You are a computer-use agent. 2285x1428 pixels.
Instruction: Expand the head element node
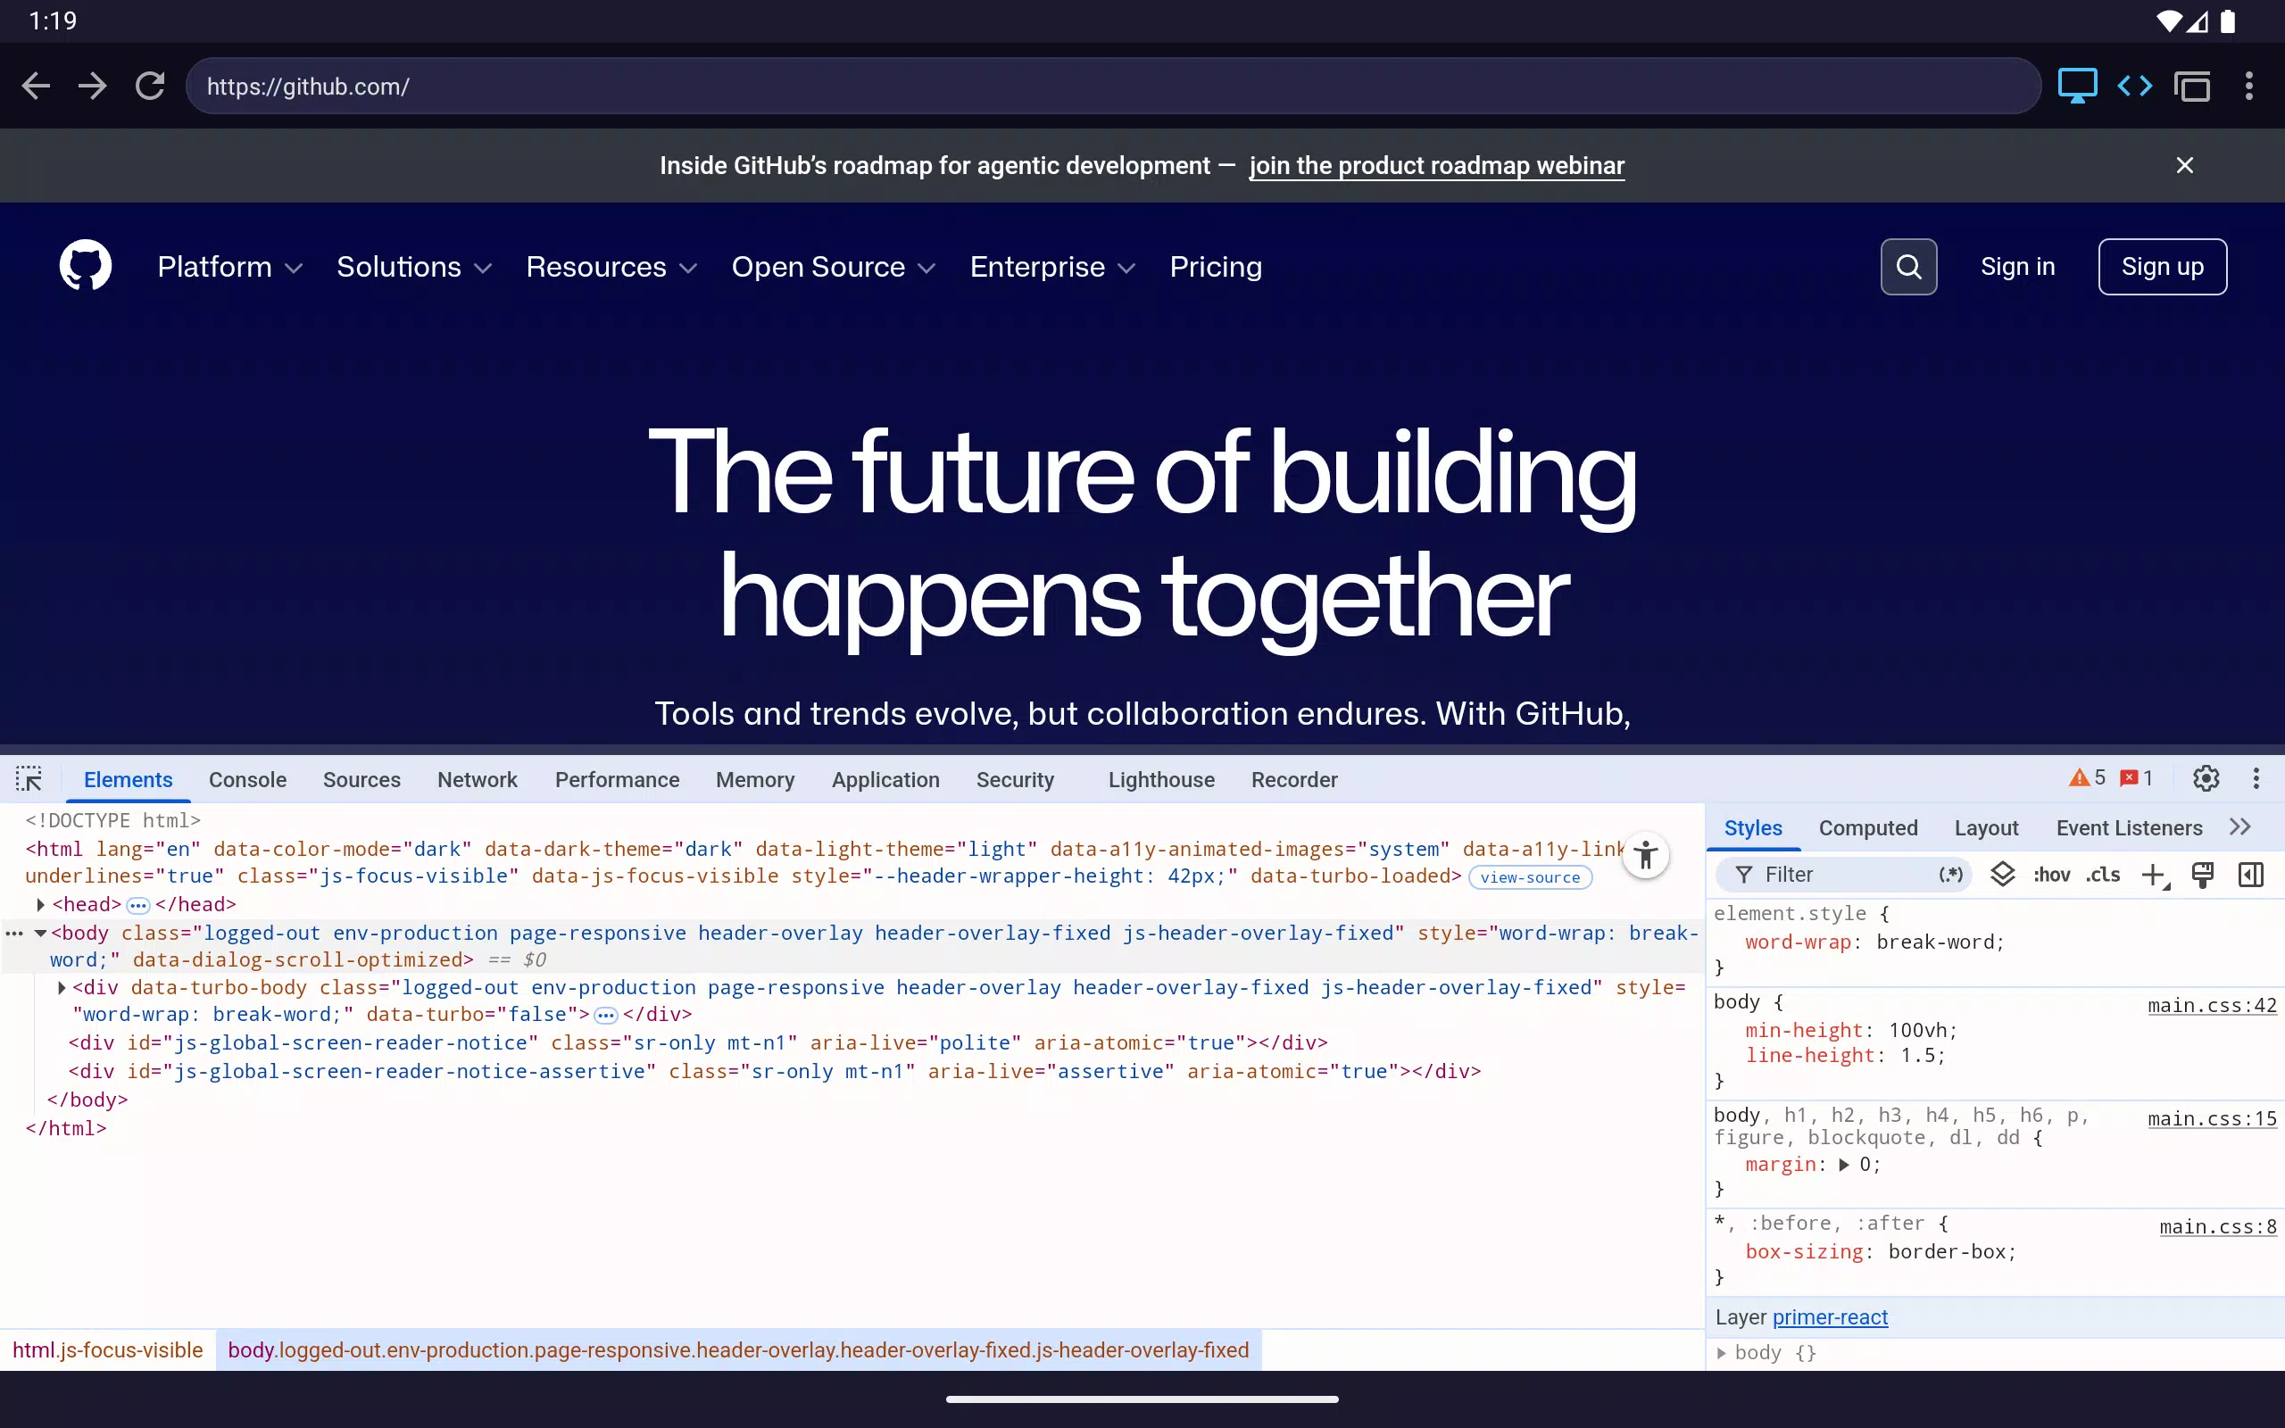[40, 905]
